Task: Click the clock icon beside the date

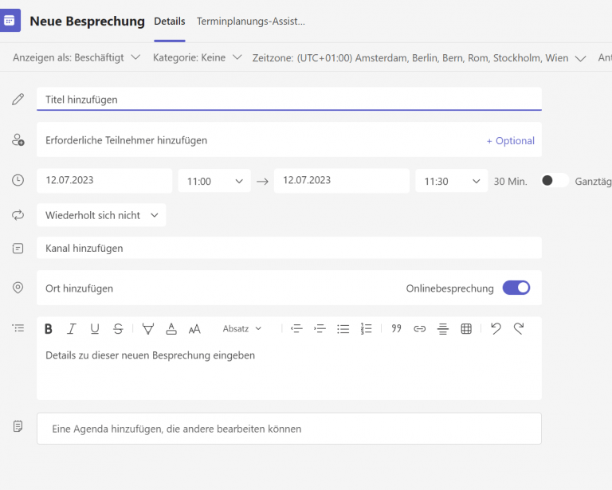Action: 18,180
